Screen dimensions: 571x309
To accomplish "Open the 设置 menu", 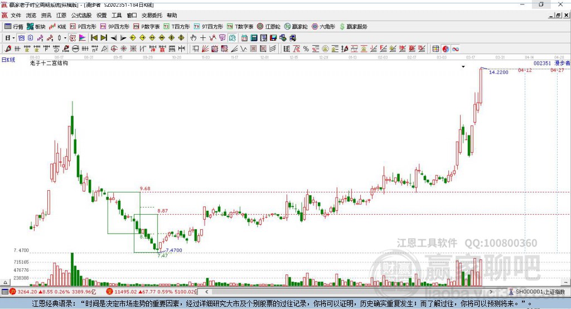I will click(x=101, y=15).
